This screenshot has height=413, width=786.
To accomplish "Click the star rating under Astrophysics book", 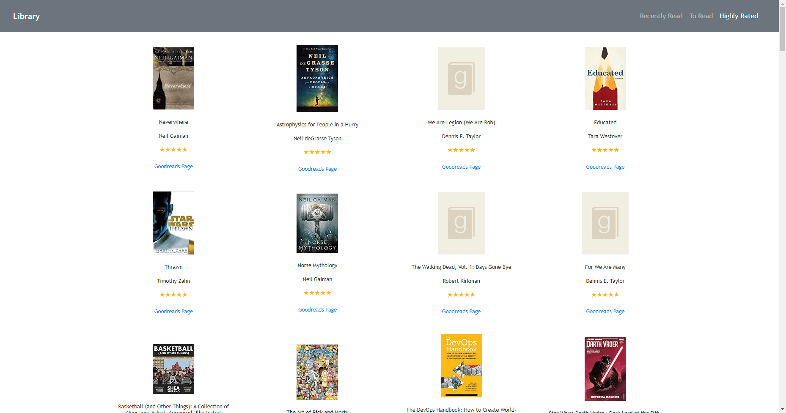I will [x=317, y=152].
